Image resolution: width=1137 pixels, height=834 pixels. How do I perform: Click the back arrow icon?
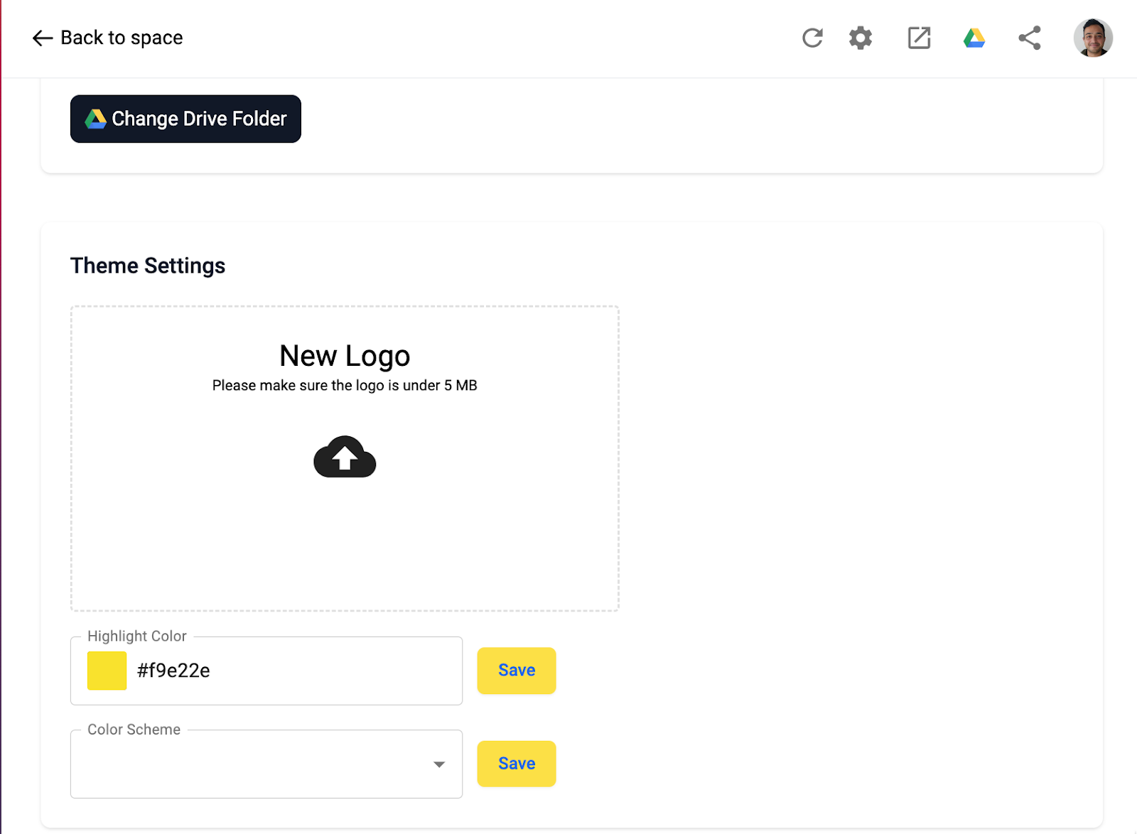tap(43, 38)
